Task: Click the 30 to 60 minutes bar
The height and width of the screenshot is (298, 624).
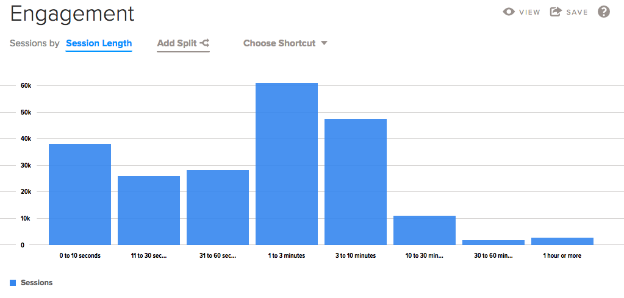Action: tap(493, 242)
